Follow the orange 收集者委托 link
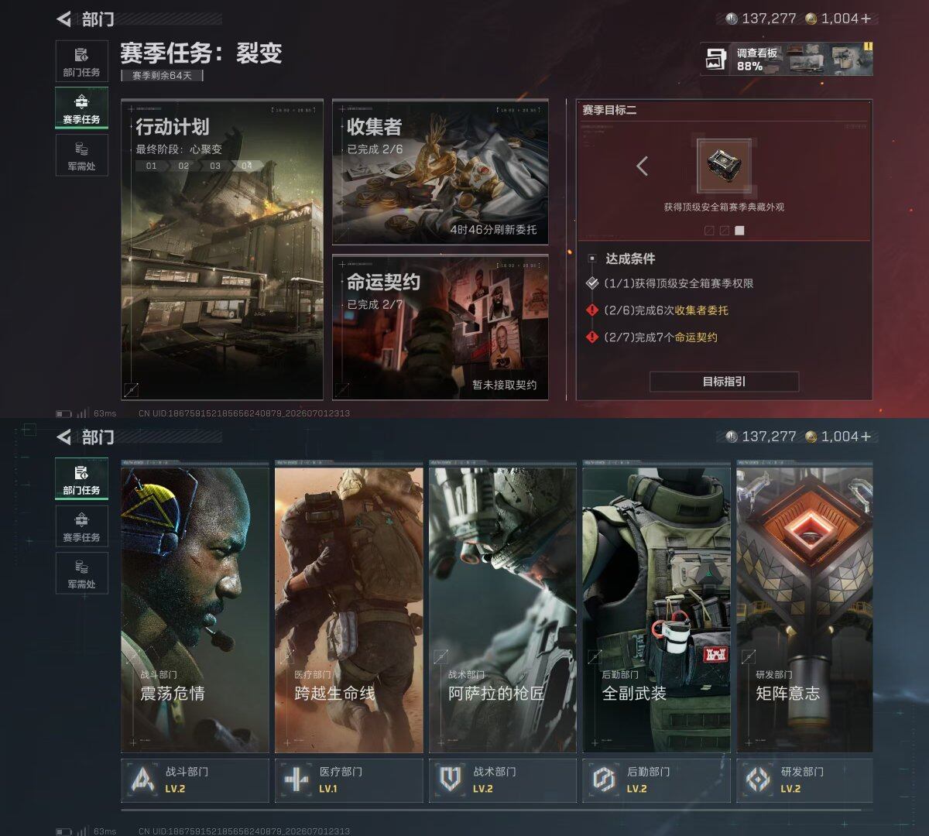 (x=701, y=310)
